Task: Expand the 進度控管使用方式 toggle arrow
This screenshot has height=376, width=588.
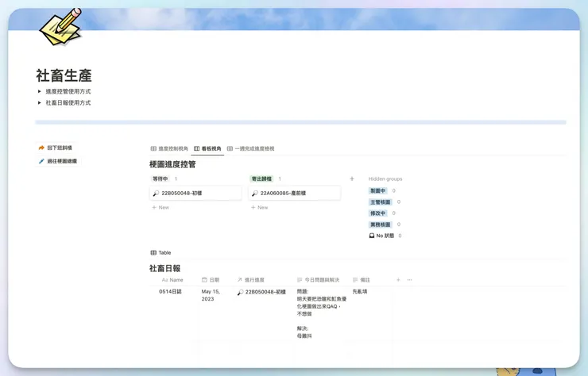Action: (40, 91)
